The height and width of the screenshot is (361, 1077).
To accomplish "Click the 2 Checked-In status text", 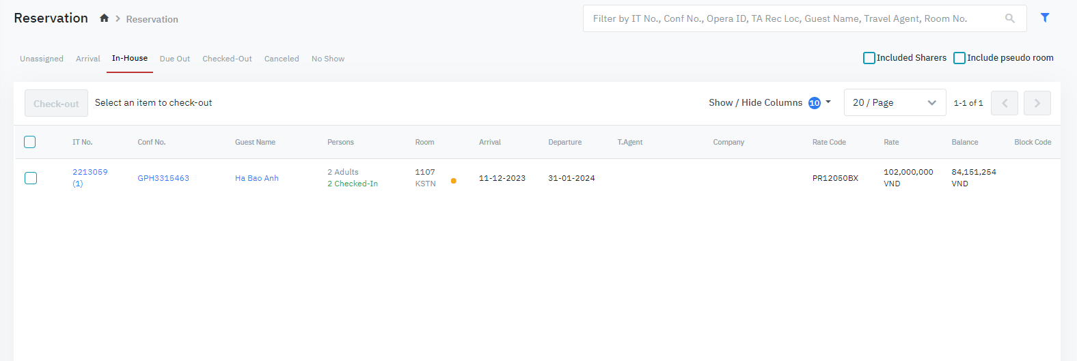I will coord(353,184).
